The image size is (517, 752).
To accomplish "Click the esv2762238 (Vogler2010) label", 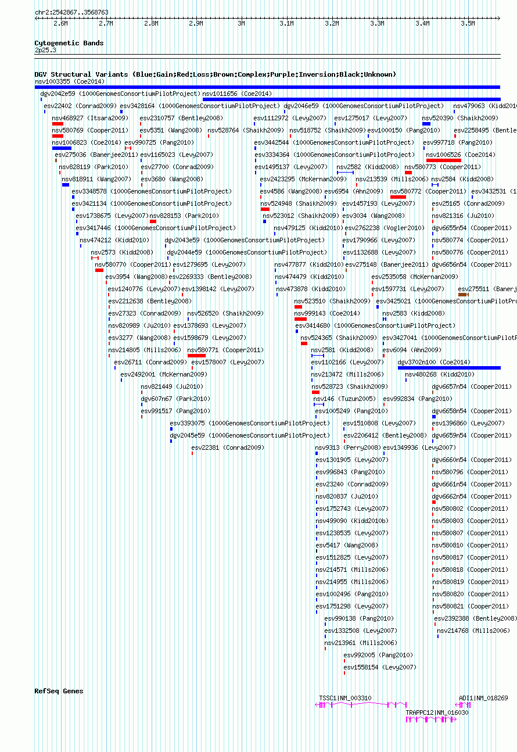I will tap(383, 228).
